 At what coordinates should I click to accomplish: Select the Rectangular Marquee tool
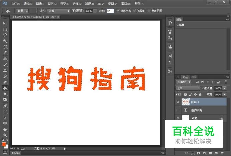[5, 29]
